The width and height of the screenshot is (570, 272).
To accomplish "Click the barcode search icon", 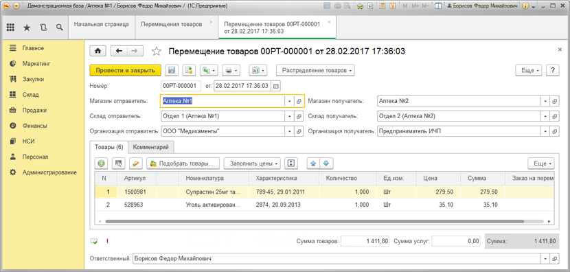I will pyautogui.click(x=118, y=163).
